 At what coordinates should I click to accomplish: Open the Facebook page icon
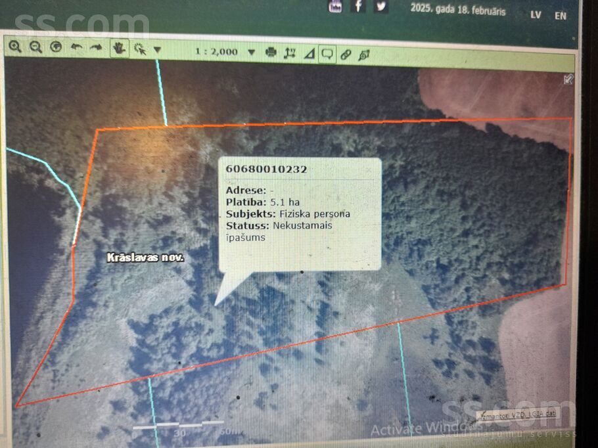[x=358, y=6]
